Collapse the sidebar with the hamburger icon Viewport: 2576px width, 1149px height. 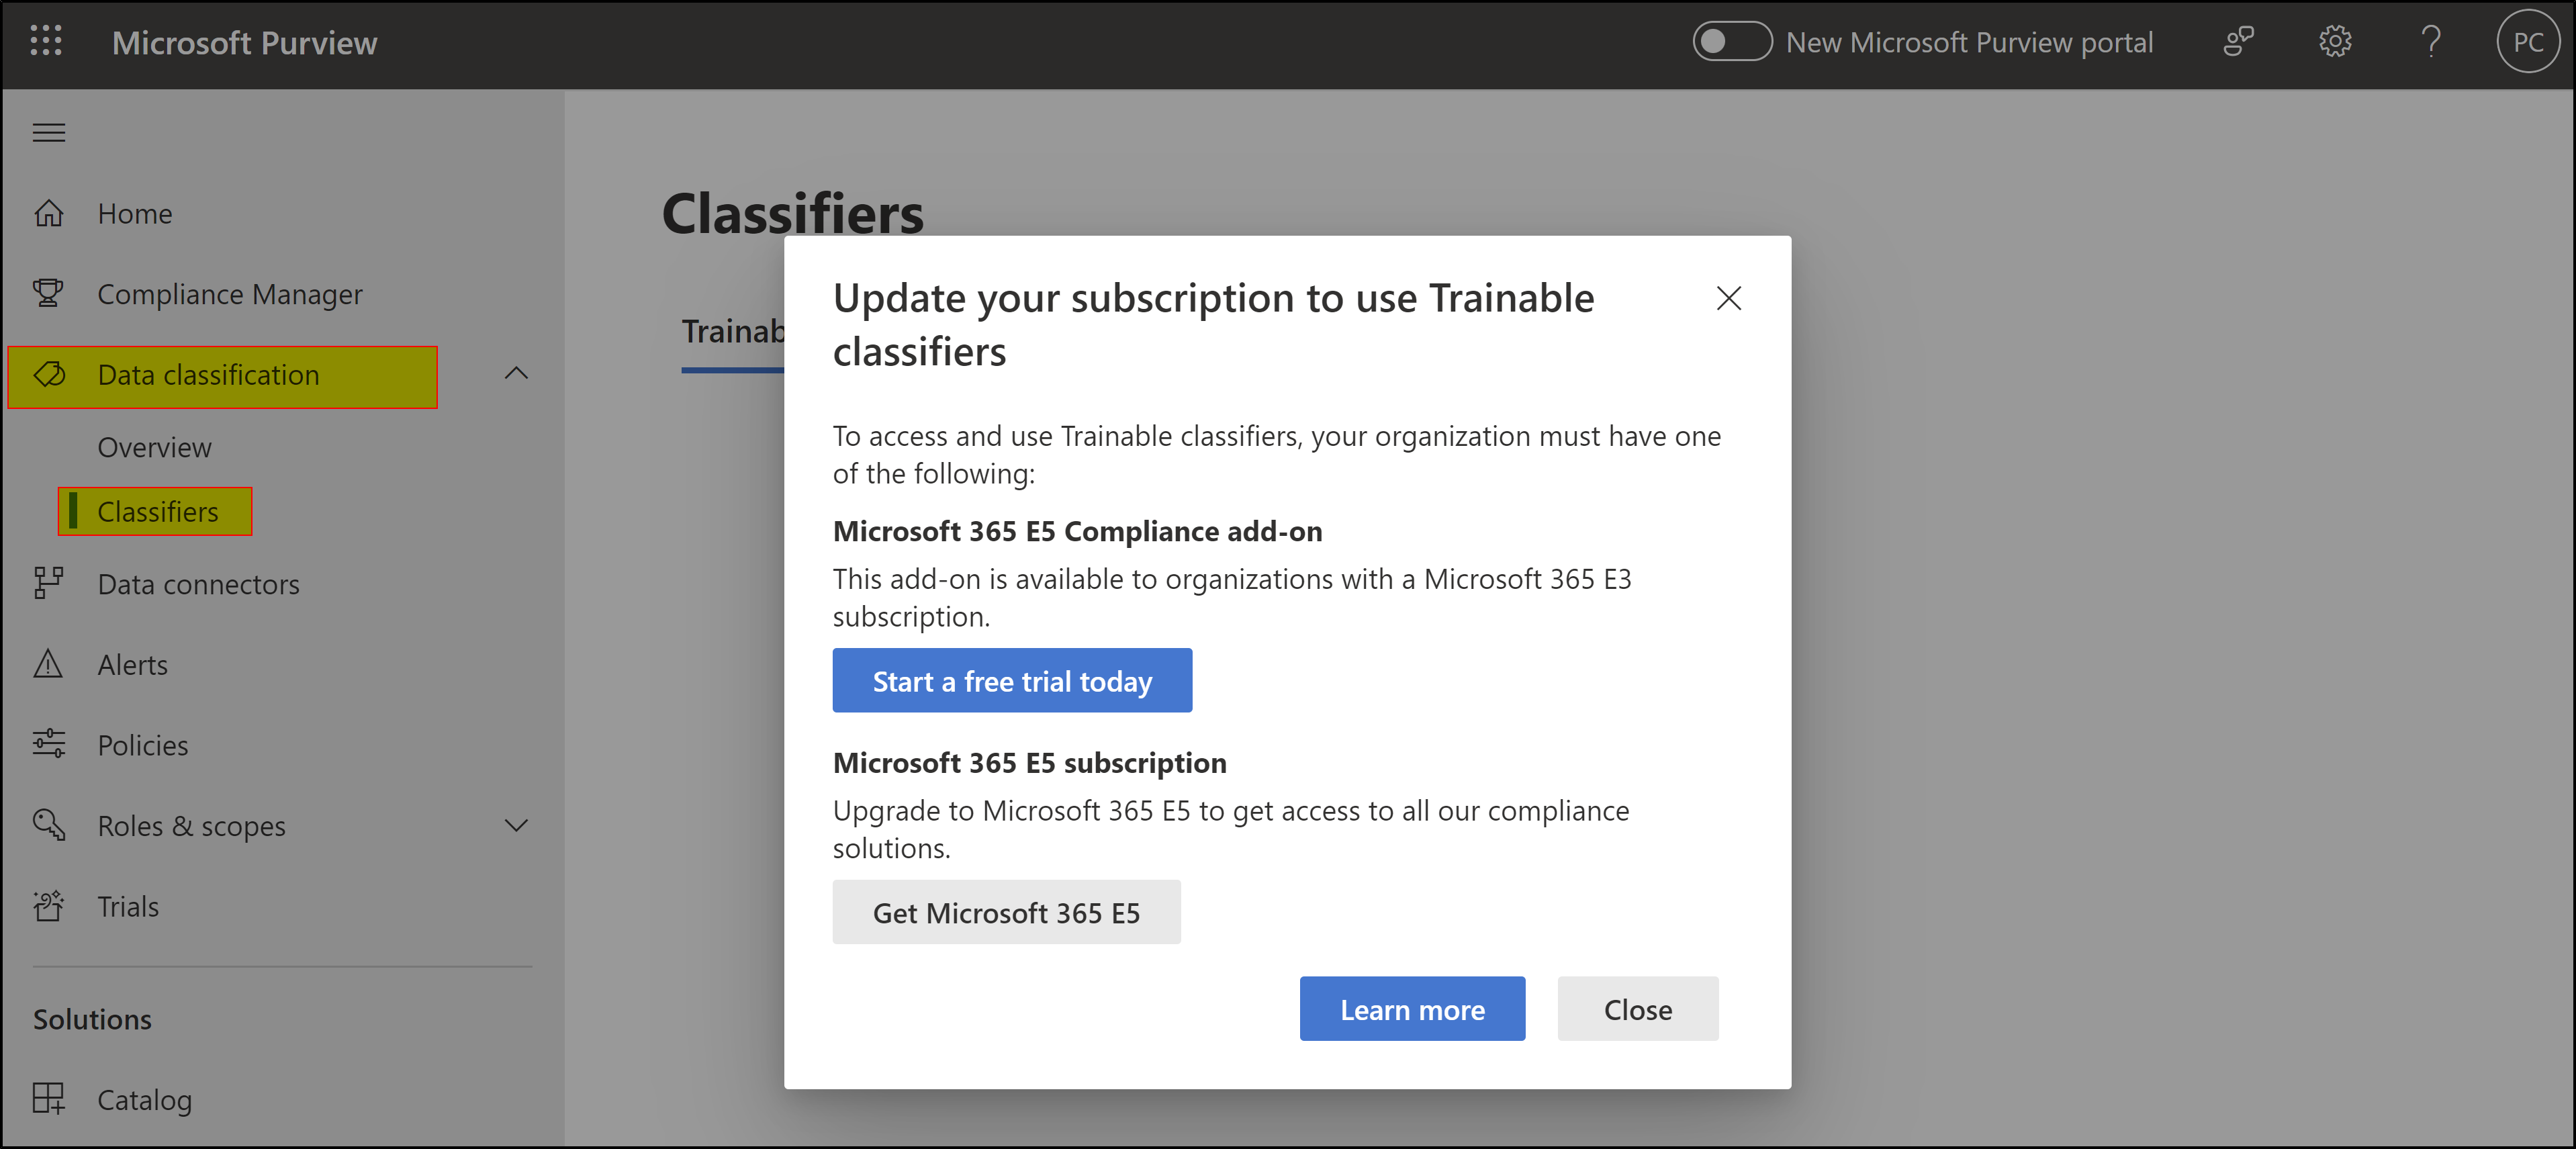[x=48, y=131]
